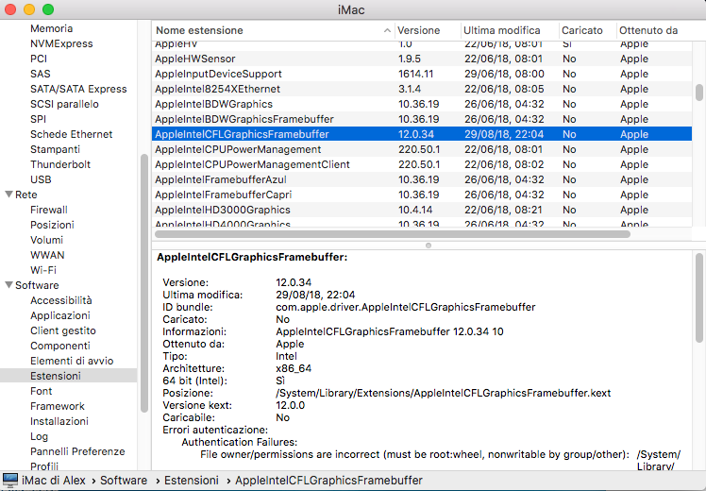
Task: Select highlighted AppleIntelCFLGraphicsFramebuffer row
Action: coord(422,134)
